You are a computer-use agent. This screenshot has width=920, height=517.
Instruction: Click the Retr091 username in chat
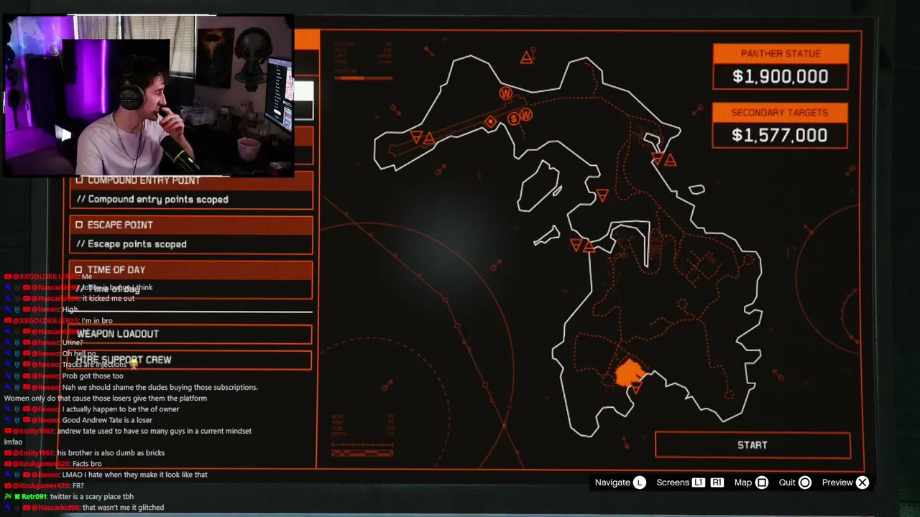tap(32, 496)
